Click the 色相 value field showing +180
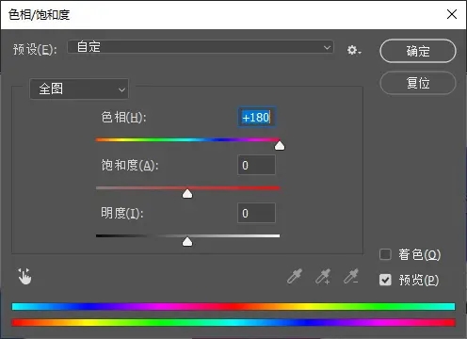Image resolution: width=467 pixels, height=339 pixels. [x=257, y=118]
